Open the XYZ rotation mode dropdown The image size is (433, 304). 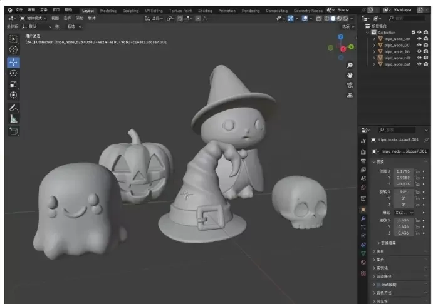[404, 213]
